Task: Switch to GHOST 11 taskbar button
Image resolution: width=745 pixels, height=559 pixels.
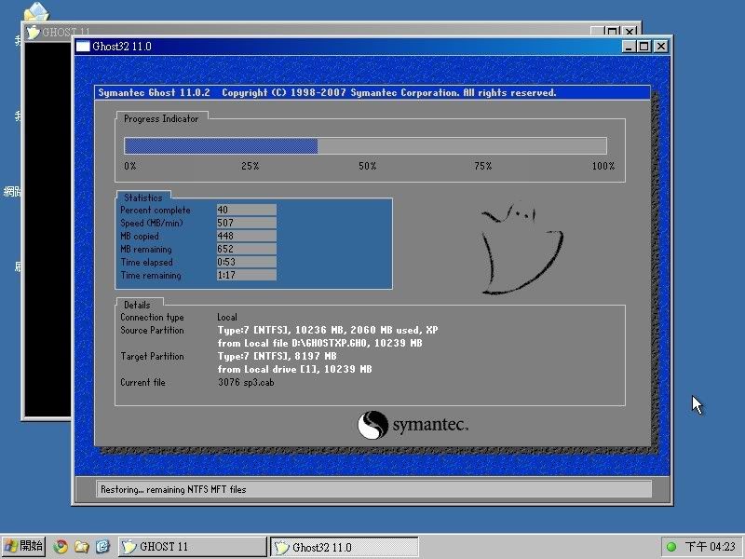Action: pyautogui.click(x=193, y=547)
